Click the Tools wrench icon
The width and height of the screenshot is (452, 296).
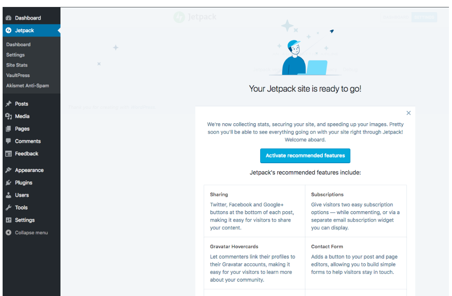click(8, 208)
